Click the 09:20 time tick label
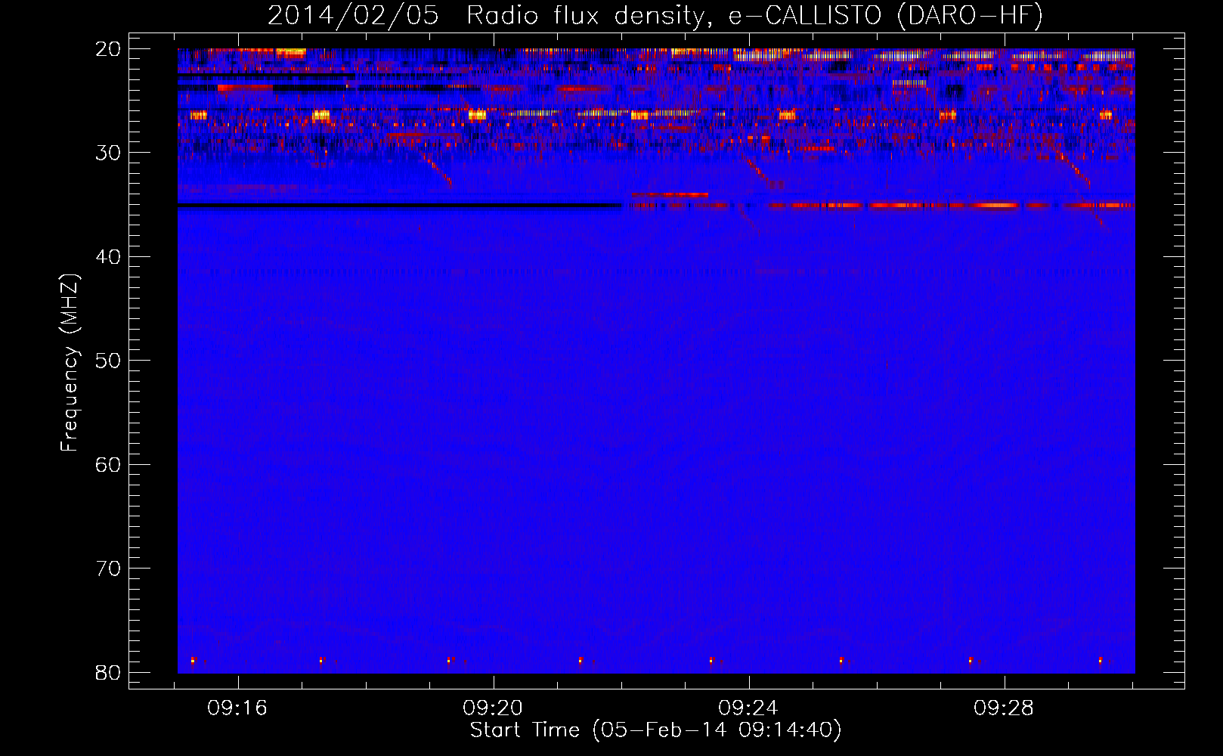 tap(493, 708)
